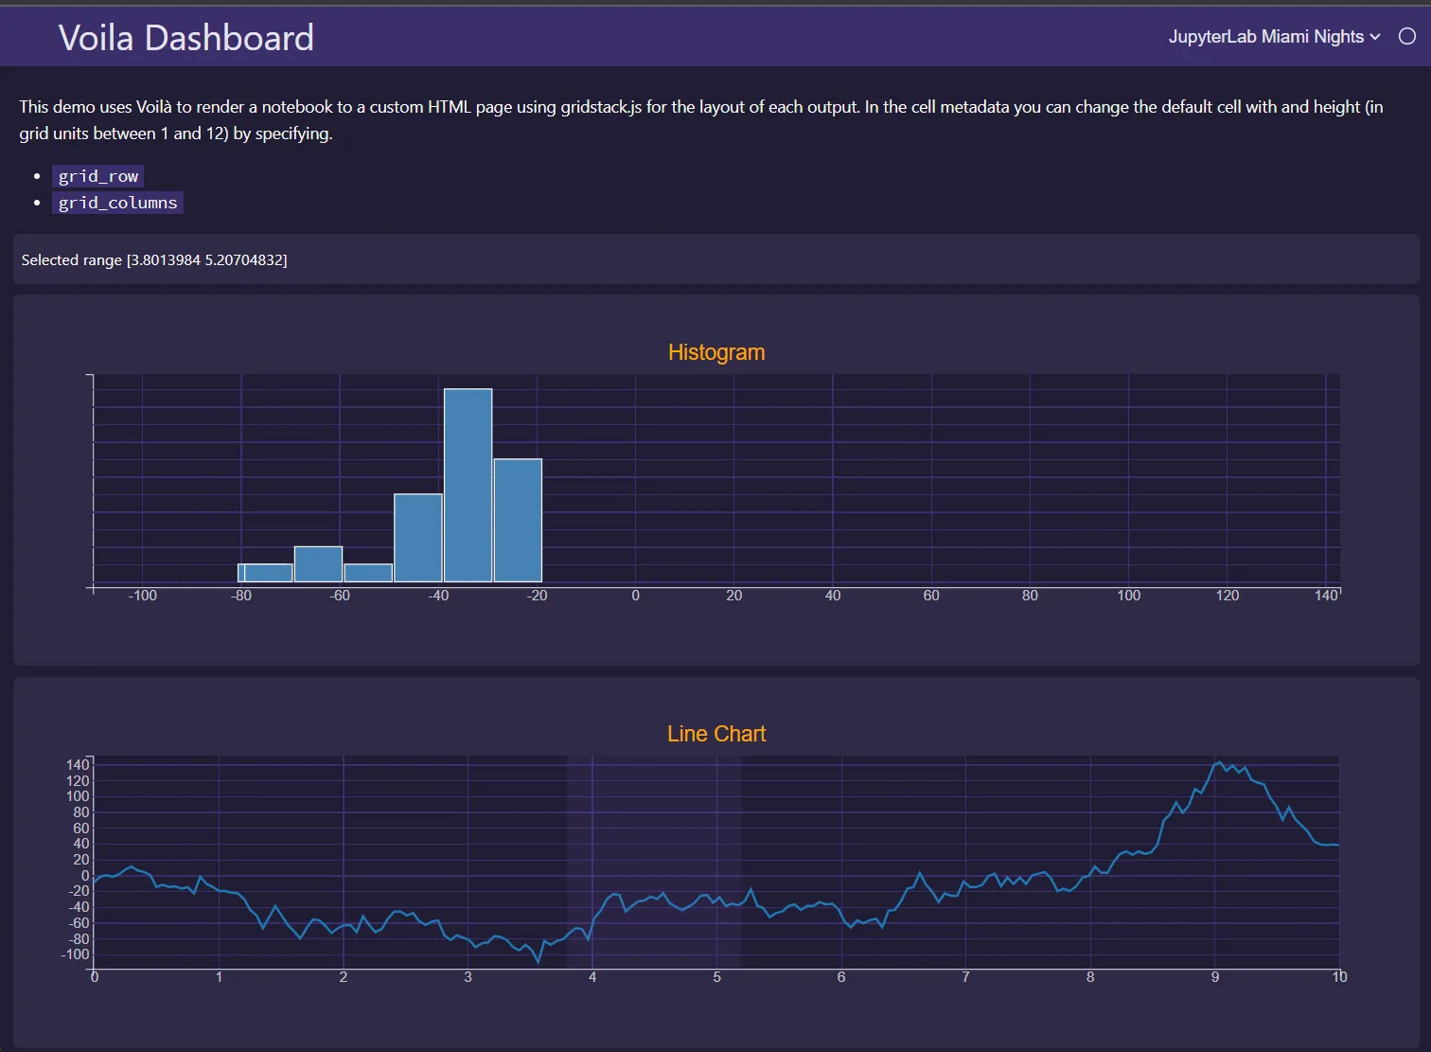Click the line chart lowest dip before x=4
Screen dimensions: 1431x1052
point(539,962)
